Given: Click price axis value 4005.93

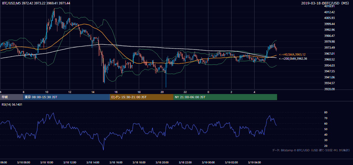Looking at the screenshot, I should pos(330,18).
